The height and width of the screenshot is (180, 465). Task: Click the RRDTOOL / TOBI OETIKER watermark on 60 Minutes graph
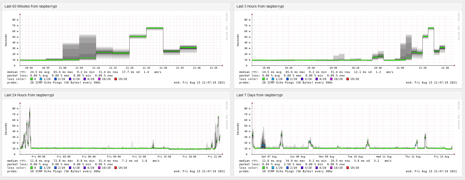tap(226, 26)
